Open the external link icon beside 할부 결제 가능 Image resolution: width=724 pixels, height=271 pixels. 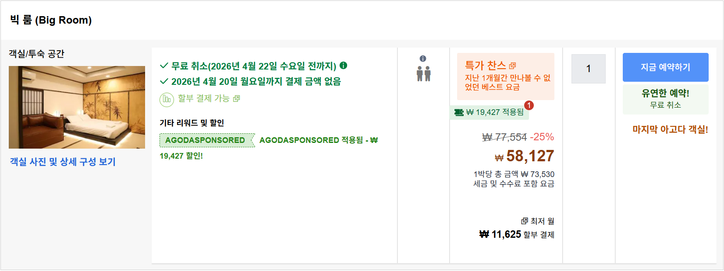pyautogui.click(x=237, y=99)
